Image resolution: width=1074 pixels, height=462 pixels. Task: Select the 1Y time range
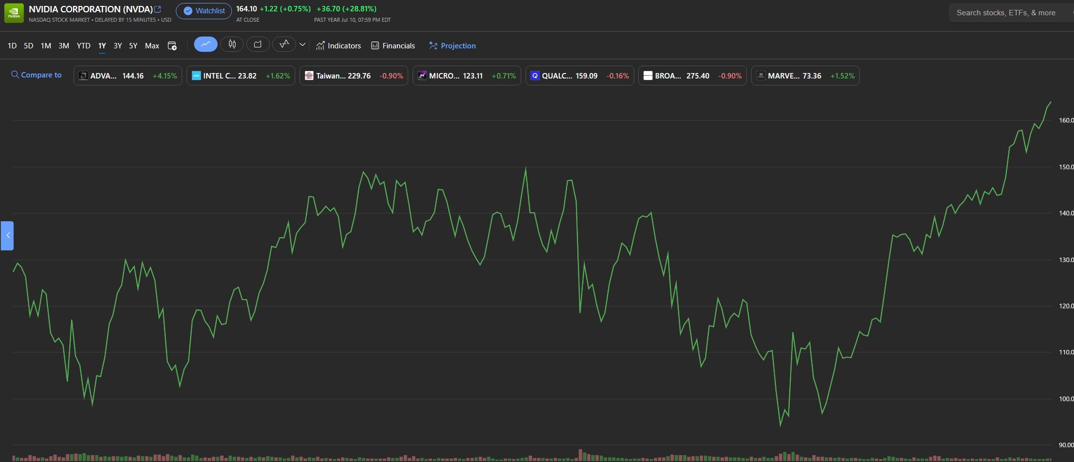click(102, 46)
